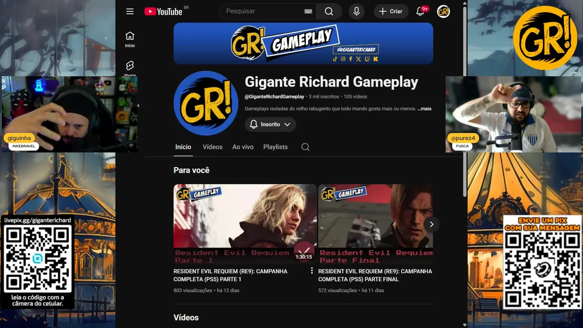This screenshot has height=328, width=583.
Task: Click the Para você section heading
Action: pos(191,170)
